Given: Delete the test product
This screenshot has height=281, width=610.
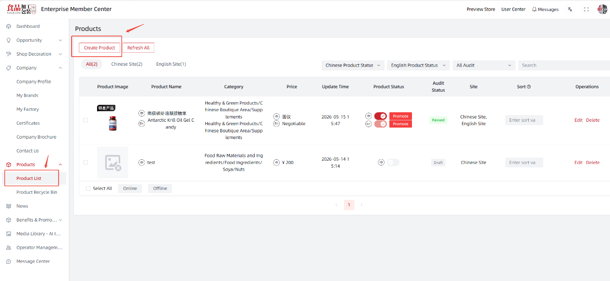Looking at the screenshot, I should coord(593,163).
